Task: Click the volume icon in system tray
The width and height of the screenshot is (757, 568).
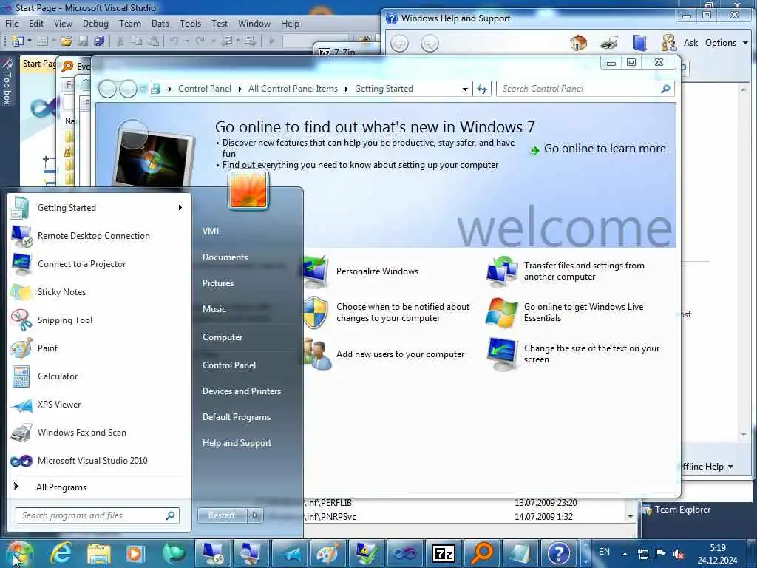Action: (679, 554)
